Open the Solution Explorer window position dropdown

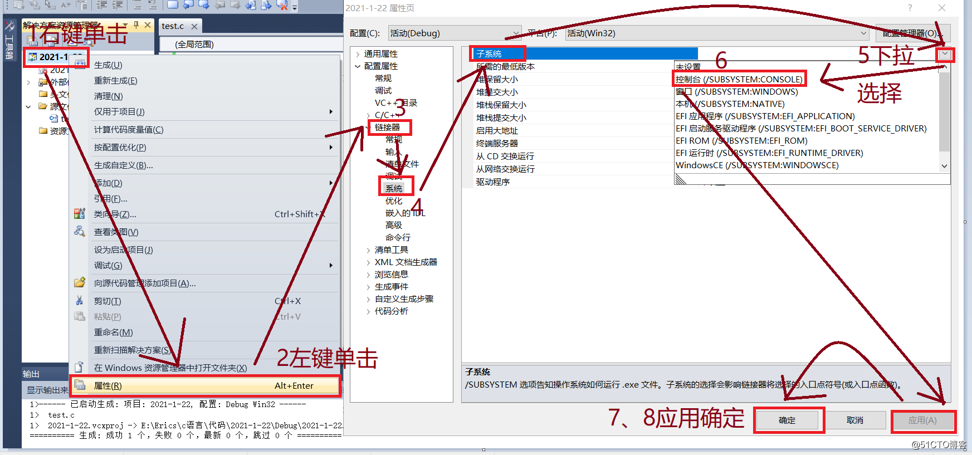coord(125,25)
